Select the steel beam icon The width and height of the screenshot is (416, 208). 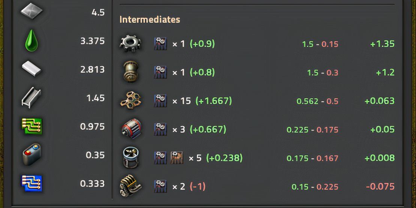[x=31, y=98]
